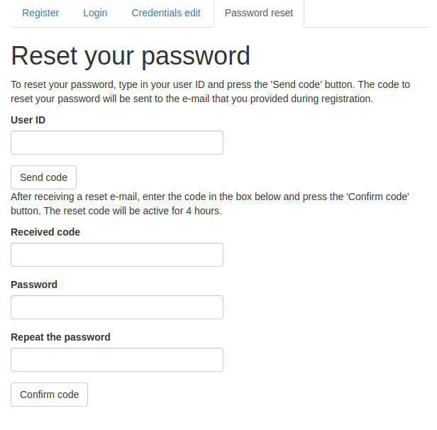Viewport: 437px width, 430px height.
Task: Click the Reset your password heading
Action: click(x=131, y=55)
